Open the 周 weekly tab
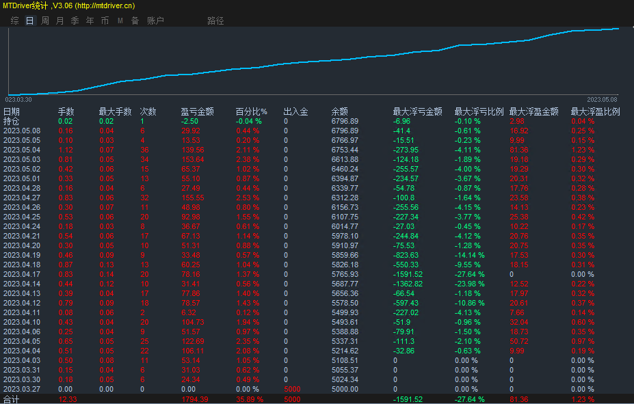The image size is (634, 404). (x=45, y=21)
